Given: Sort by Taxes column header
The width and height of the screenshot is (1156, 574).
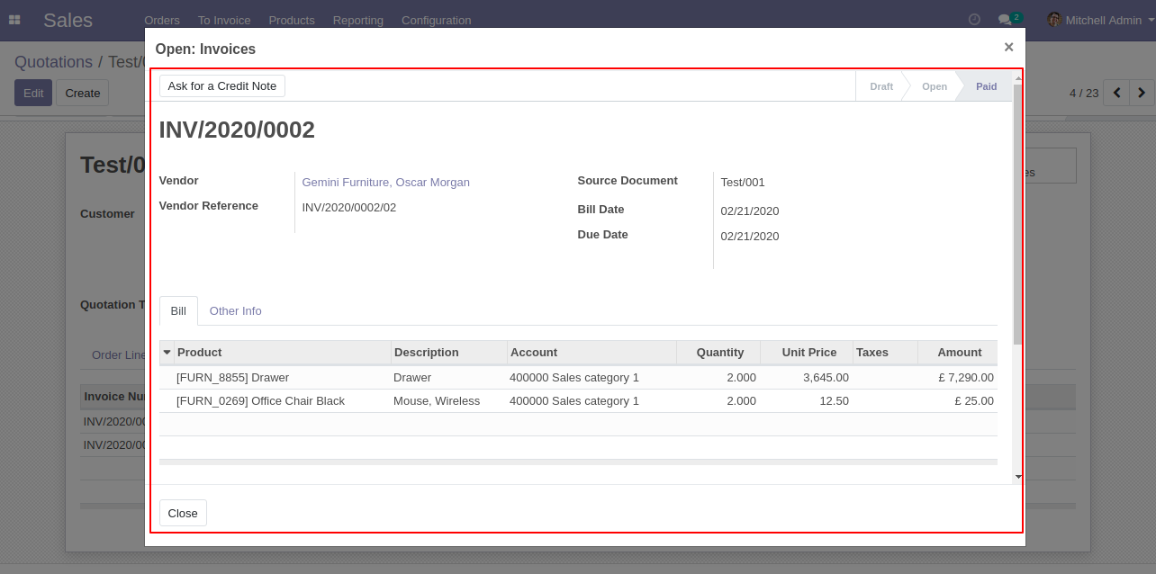Looking at the screenshot, I should 885,352.
